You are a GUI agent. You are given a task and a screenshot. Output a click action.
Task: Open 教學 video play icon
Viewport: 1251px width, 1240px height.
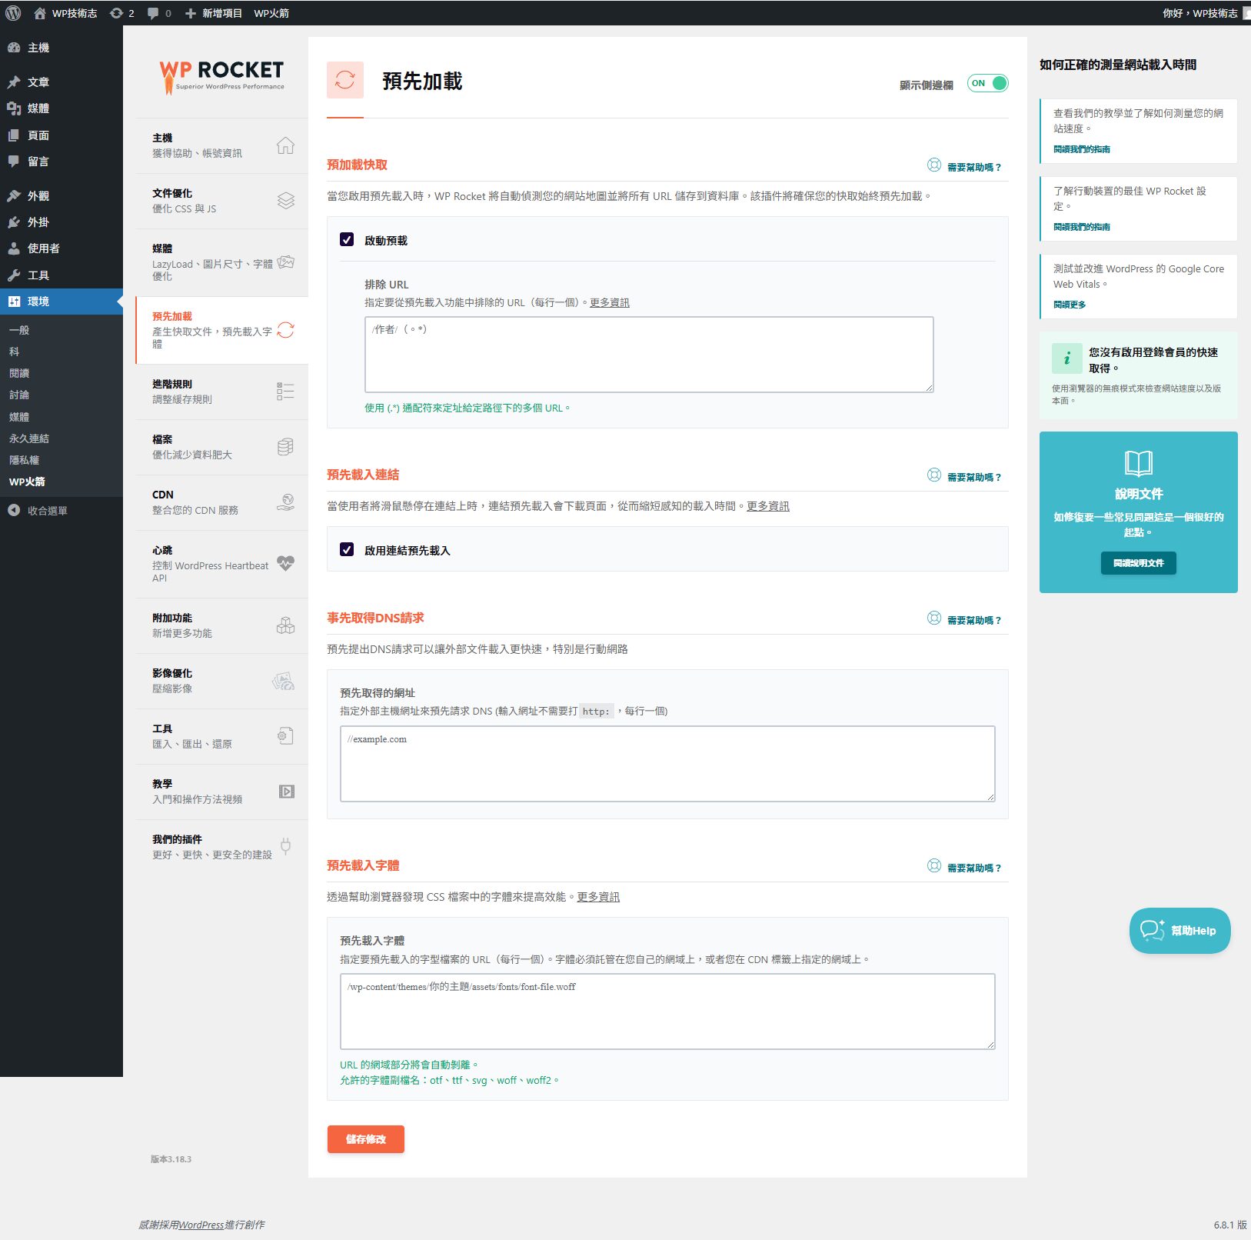[286, 792]
